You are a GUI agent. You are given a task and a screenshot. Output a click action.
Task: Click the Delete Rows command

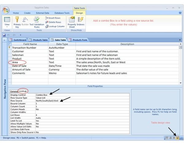53,22
